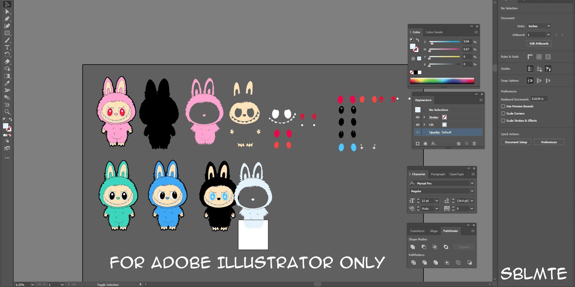Screen dimensions: 575x287
Task: Open leading 14.4 pt dropdown
Action: [472, 201]
